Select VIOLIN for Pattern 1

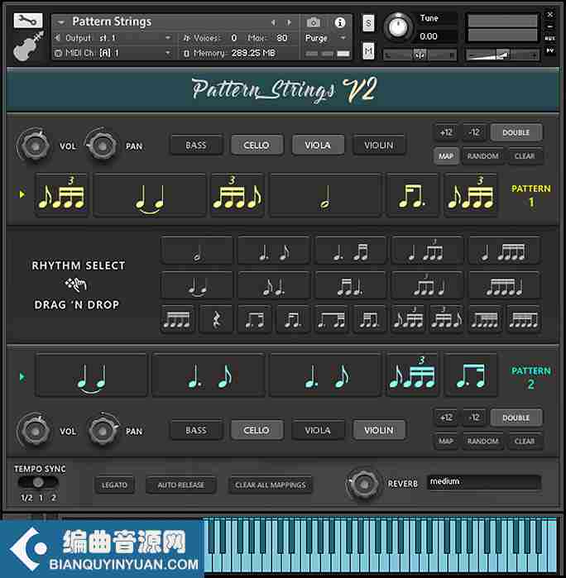click(379, 145)
